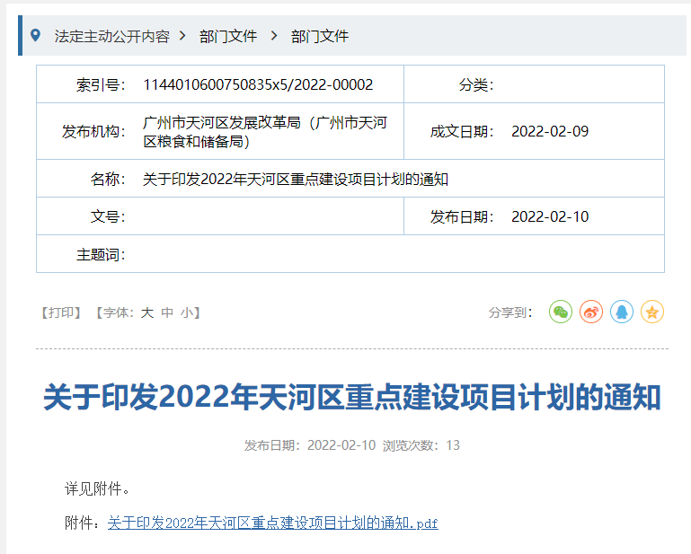Set font size to 中
Image resolution: width=691 pixels, height=554 pixels.
click(x=167, y=312)
